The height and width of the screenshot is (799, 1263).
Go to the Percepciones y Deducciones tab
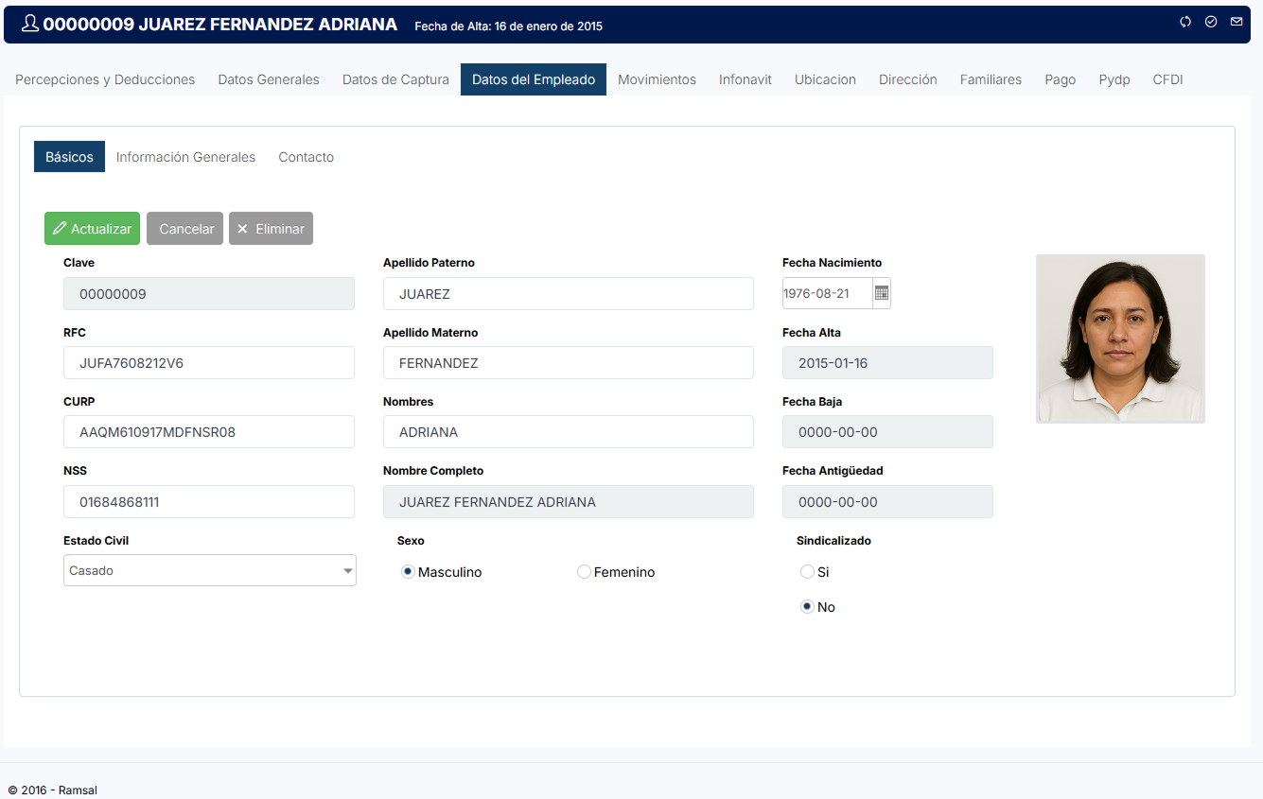(105, 79)
